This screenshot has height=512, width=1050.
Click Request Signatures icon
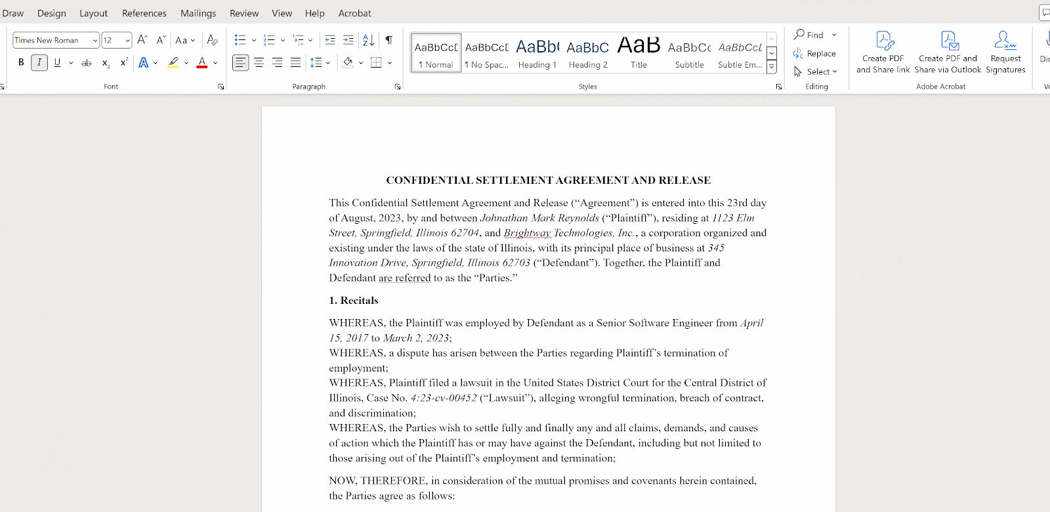tap(1005, 53)
